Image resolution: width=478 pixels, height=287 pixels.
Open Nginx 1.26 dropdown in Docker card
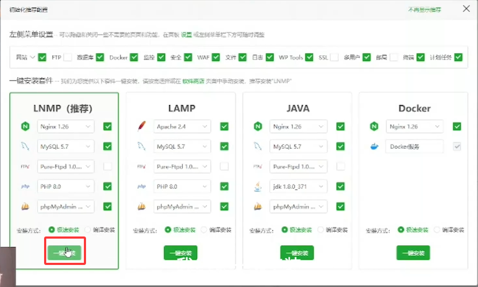pyautogui.click(x=415, y=126)
